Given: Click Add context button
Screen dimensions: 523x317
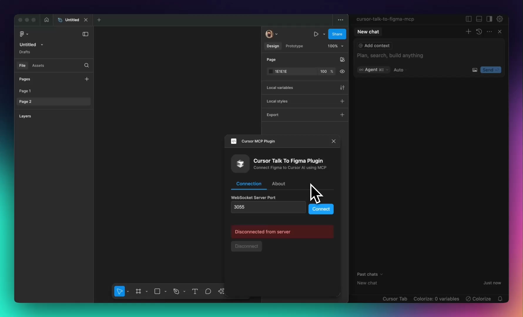Looking at the screenshot, I should (x=374, y=45).
